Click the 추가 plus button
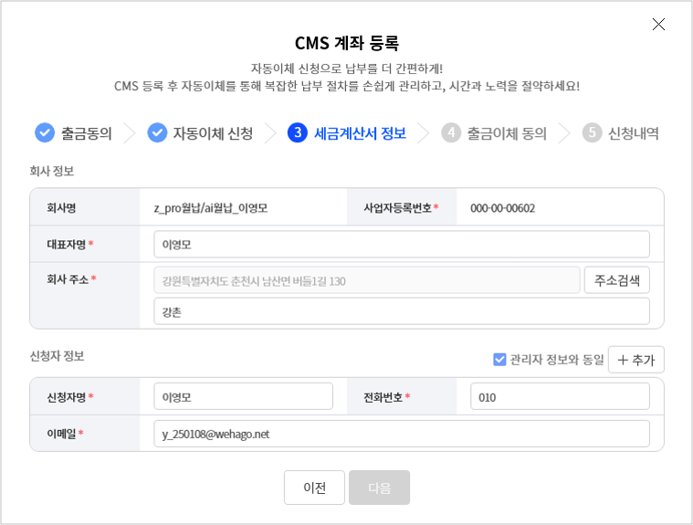The image size is (693, 525). [x=636, y=360]
